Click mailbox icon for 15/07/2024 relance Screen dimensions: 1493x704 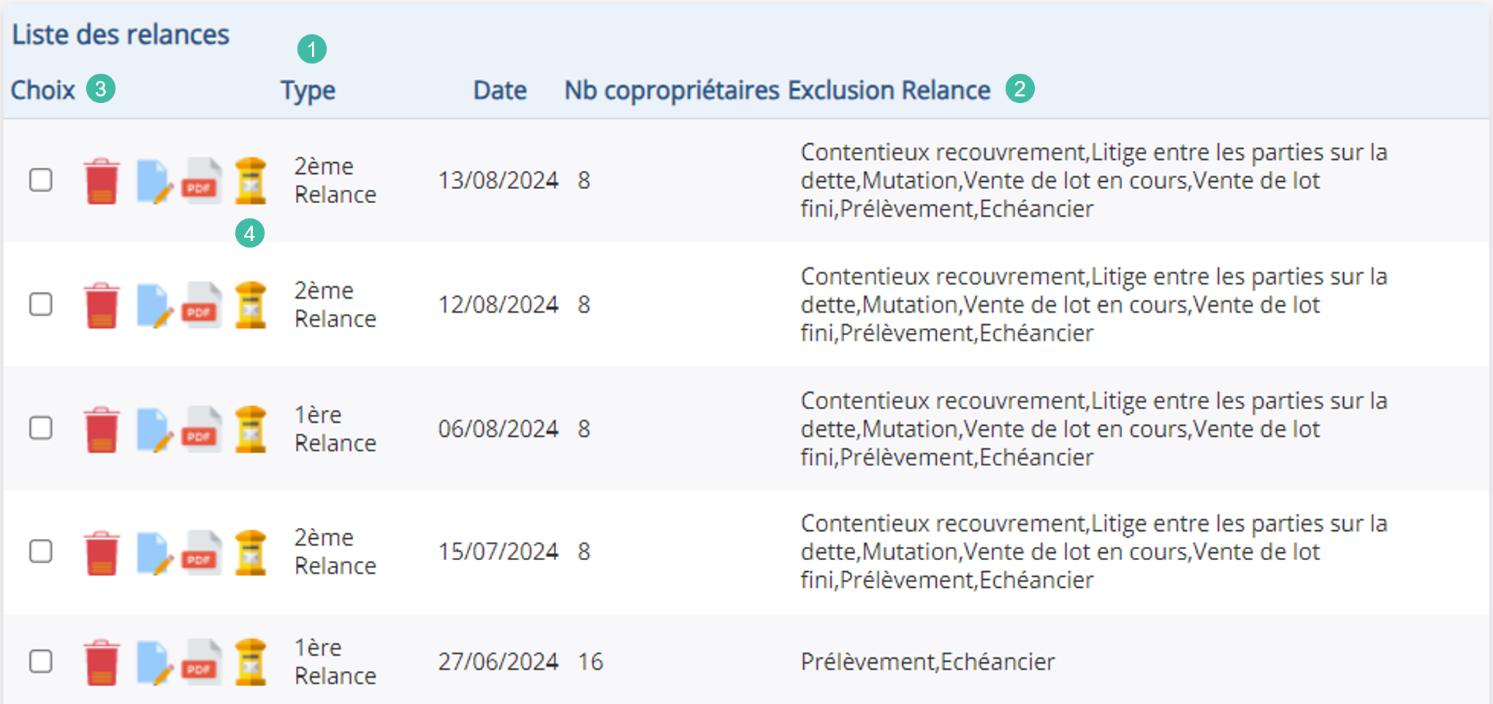click(251, 552)
